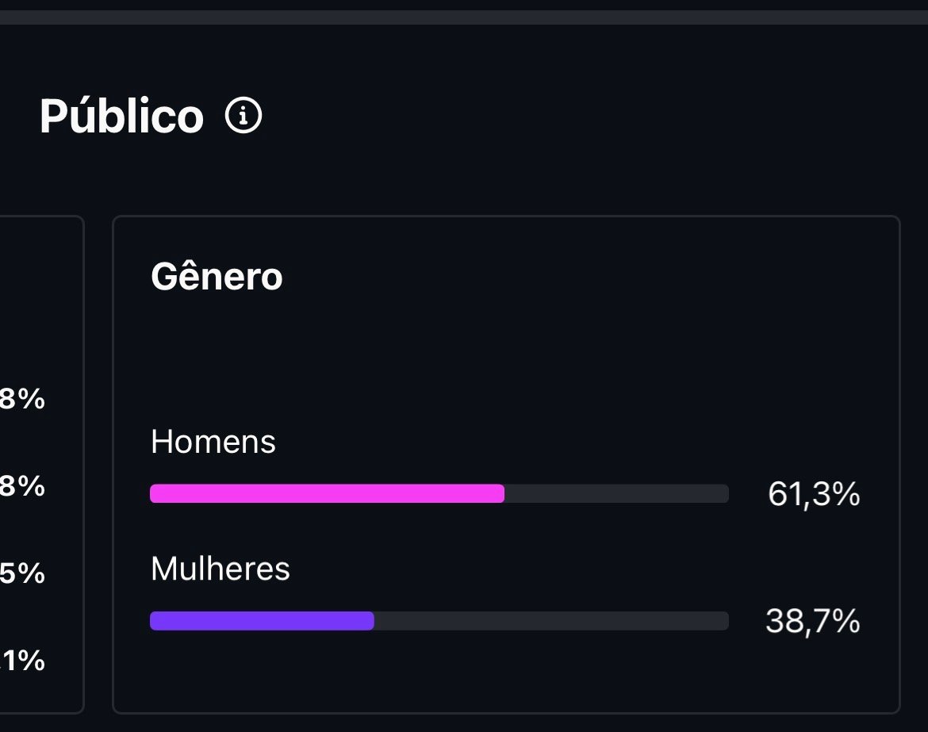928x732 pixels.
Task: Click the 8% value just above the Homens row
Action: click(x=22, y=399)
